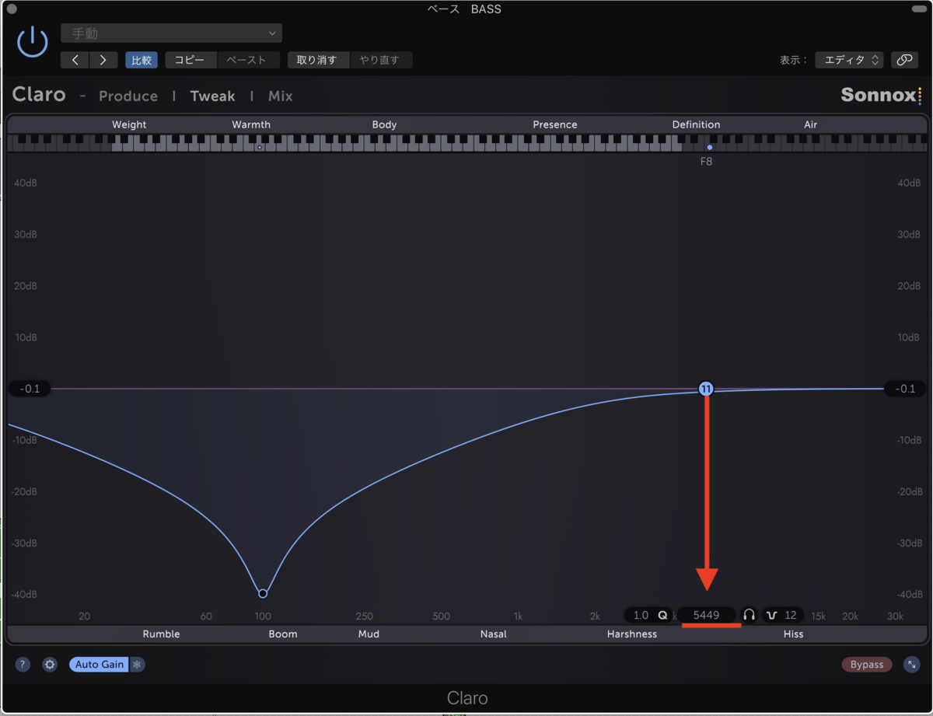Click the window close dot
Image resolution: width=933 pixels, height=716 pixels.
click(x=12, y=9)
